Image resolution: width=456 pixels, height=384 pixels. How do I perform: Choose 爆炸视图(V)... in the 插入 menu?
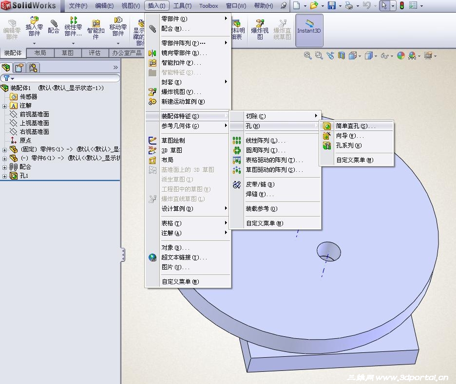(x=188, y=92)
